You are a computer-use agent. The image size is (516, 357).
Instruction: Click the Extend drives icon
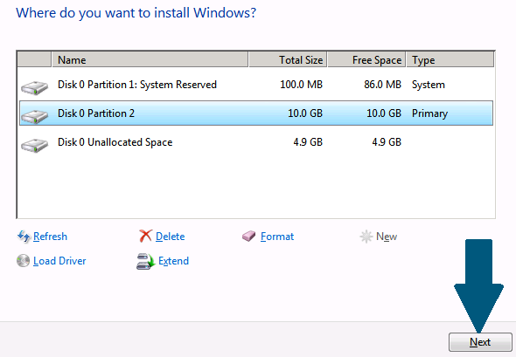coord(146,262)
